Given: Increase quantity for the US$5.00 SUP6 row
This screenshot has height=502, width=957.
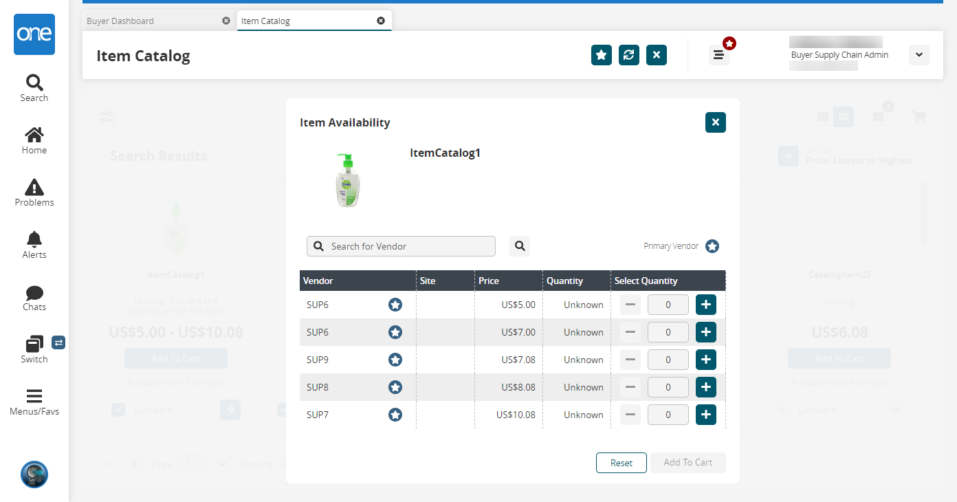Looking at the screenshot, I should pyautogui.click(x=706, y=305).
